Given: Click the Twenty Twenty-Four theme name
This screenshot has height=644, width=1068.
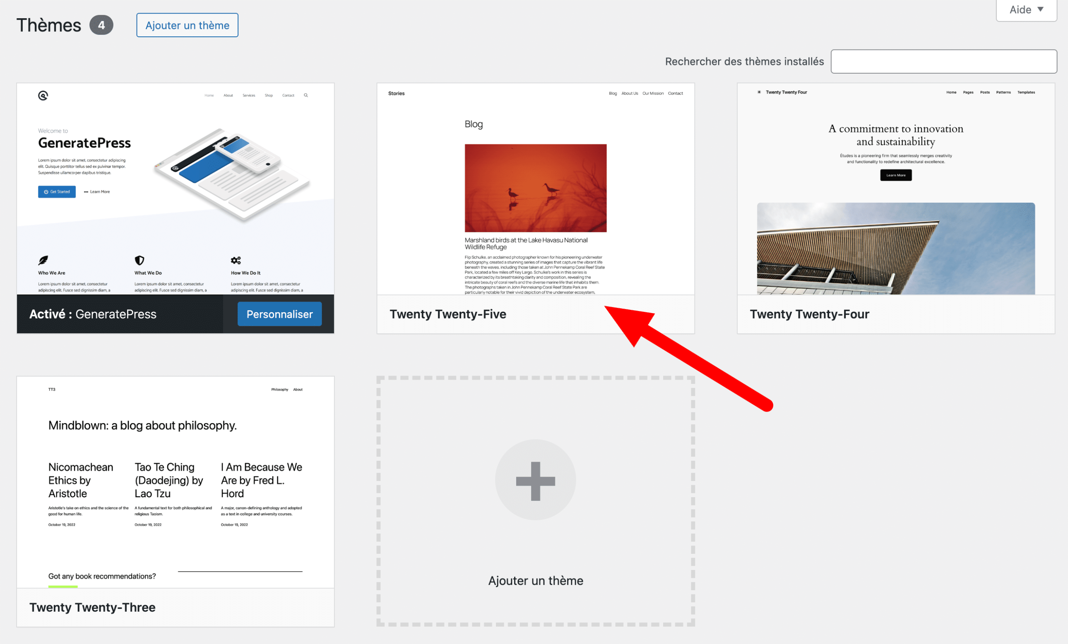Looking at the screenshot, I should point(809,314).
